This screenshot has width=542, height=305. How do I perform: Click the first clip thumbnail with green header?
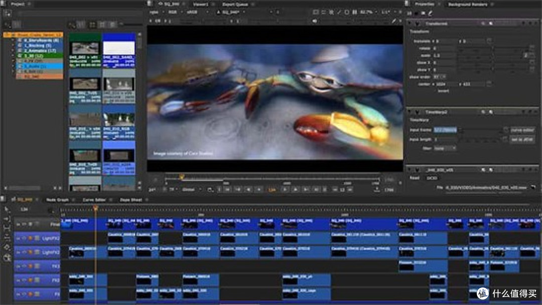pyautogui.click(x=85, y=51)
